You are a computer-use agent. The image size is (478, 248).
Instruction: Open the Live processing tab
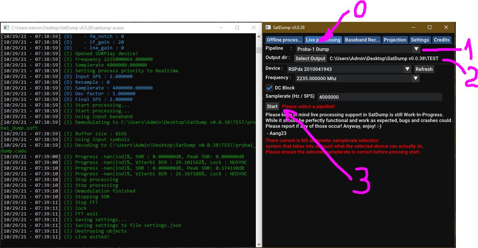point(323,40)
